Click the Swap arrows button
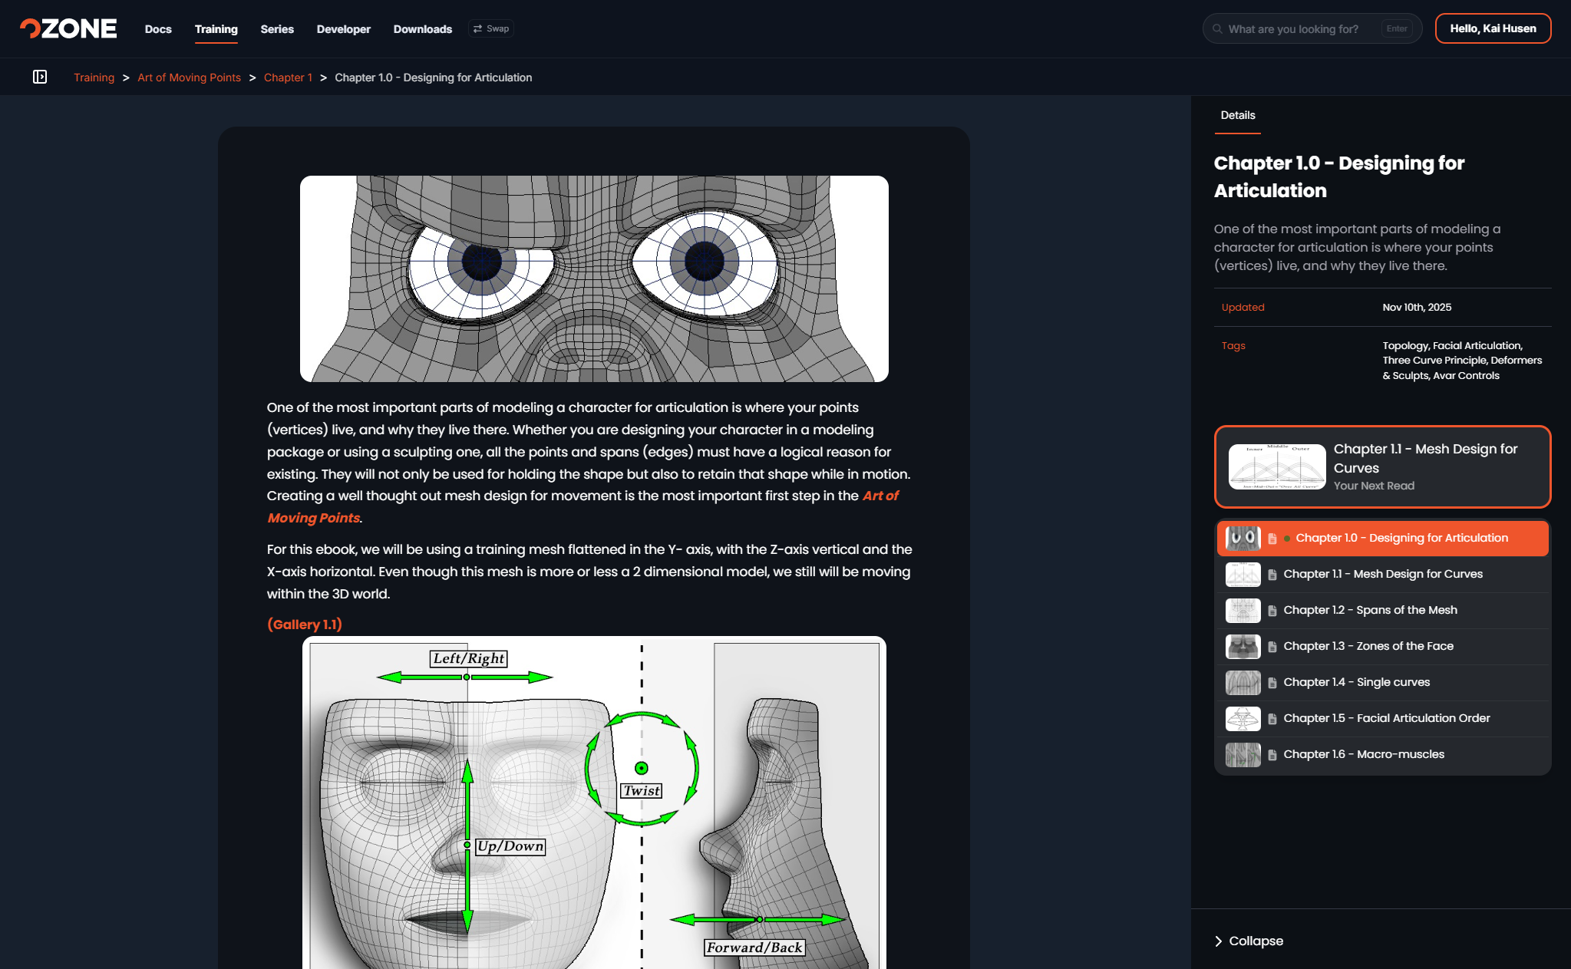Viewport: 1571px width, 969px height. pyautogui.click(x=491, y=29)
